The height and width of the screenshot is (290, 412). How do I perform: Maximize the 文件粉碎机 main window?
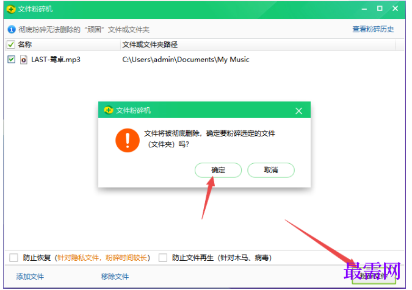coord(380,9)
